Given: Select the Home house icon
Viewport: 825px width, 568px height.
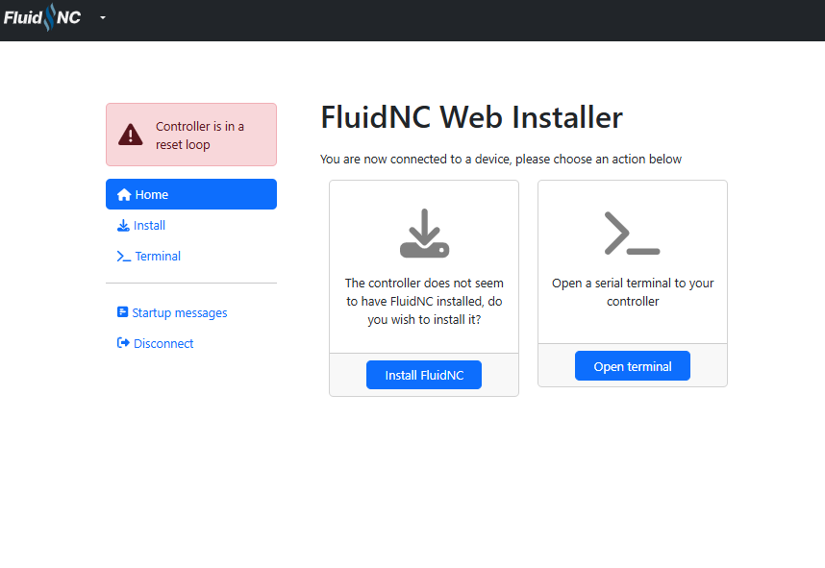Looking at the screenshot, I should pos(124,195).
